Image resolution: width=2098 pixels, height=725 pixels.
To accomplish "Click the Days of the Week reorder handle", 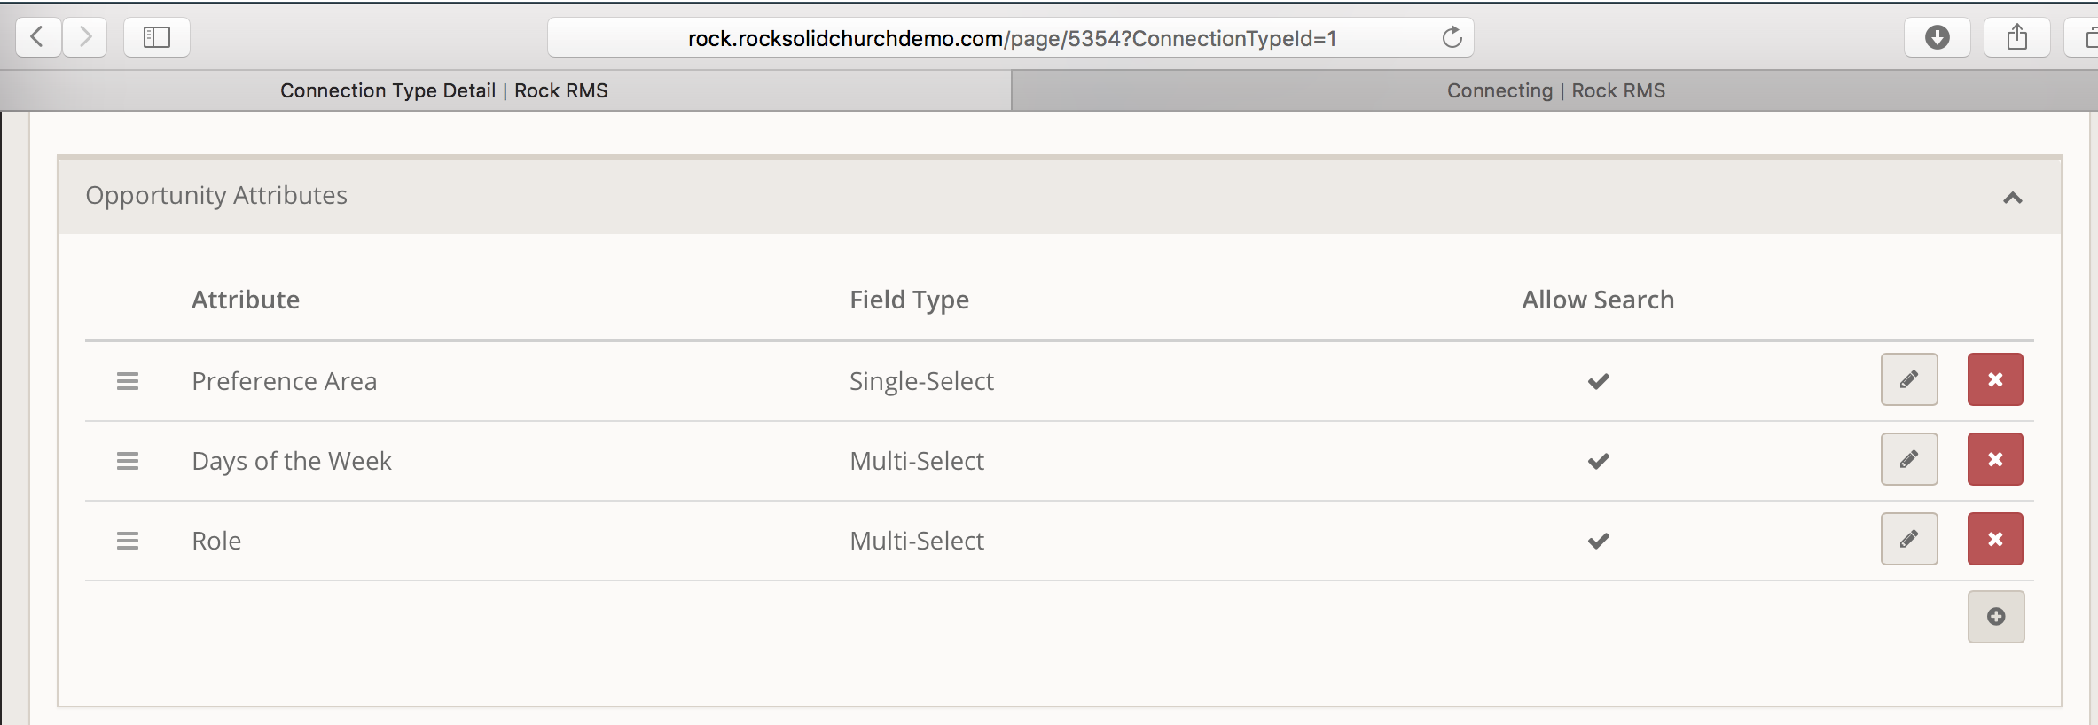I will (128, 461).
